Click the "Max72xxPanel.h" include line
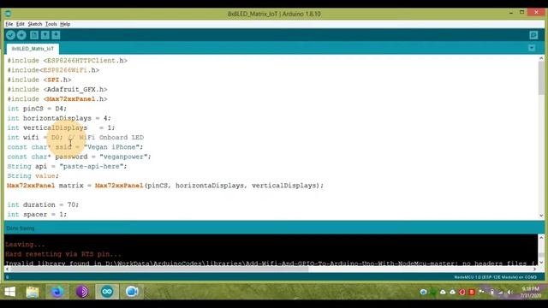 coord(57,99)
